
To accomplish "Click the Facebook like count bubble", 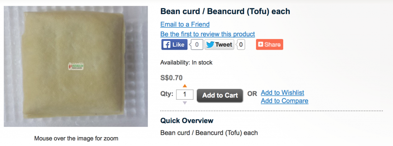I will click(x=196, y=45).
